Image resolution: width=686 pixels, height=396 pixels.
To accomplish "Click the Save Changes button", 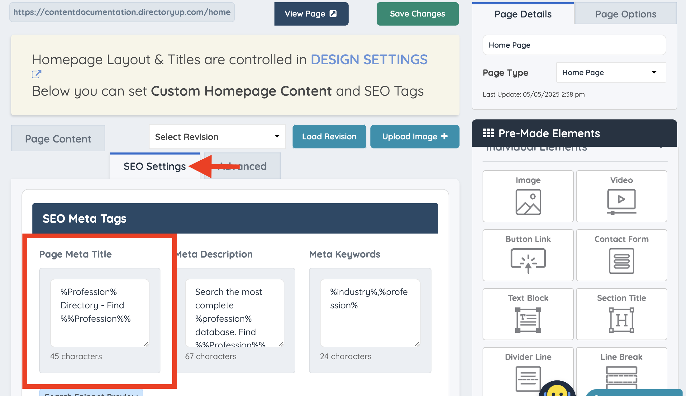I will coord(417,14).
